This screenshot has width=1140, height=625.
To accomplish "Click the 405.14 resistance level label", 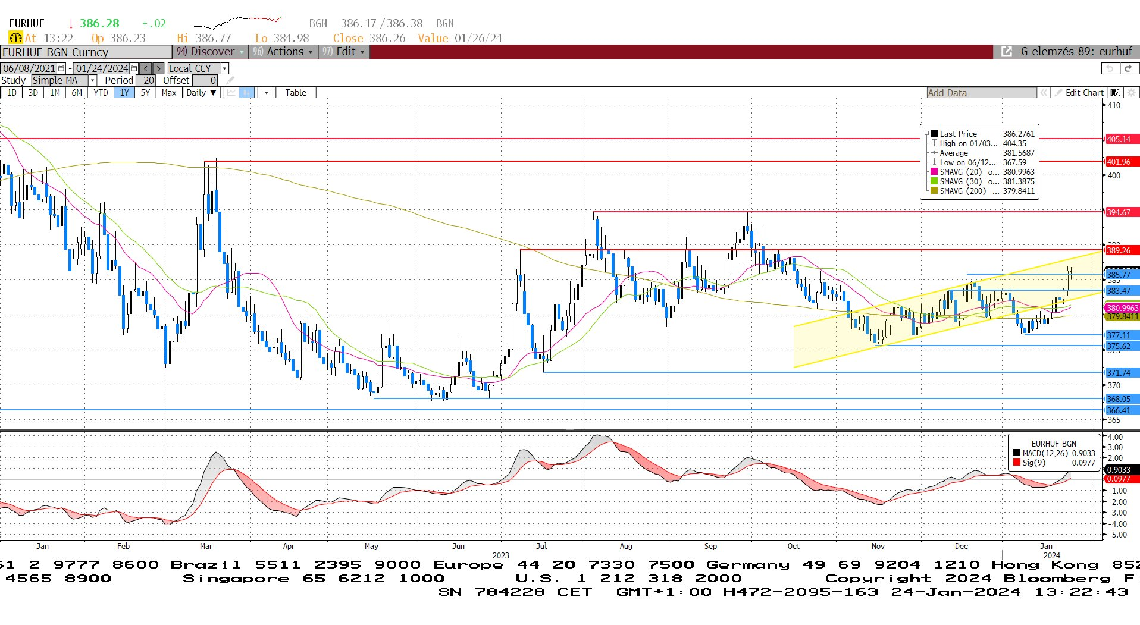I will click(x=1121, y=139).
